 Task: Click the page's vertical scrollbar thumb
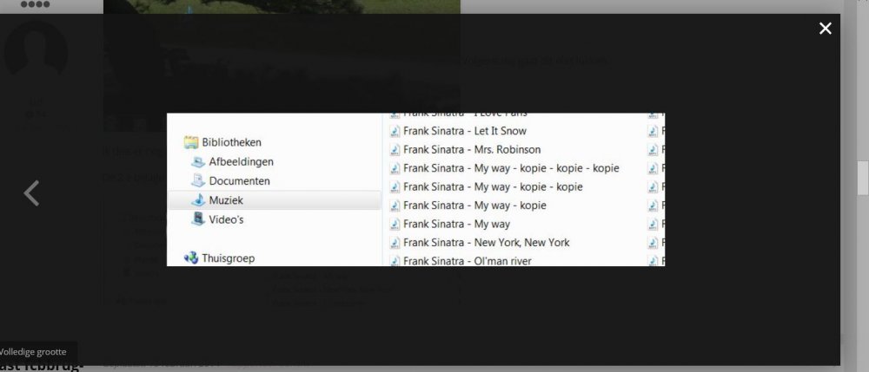pos(862,178)
